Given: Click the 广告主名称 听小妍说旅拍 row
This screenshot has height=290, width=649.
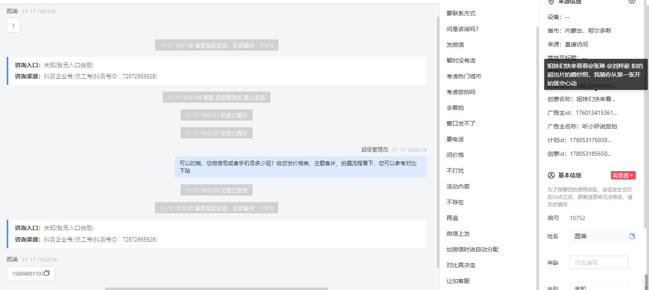Looking at the screenshot, I should [x=582, y=126].
